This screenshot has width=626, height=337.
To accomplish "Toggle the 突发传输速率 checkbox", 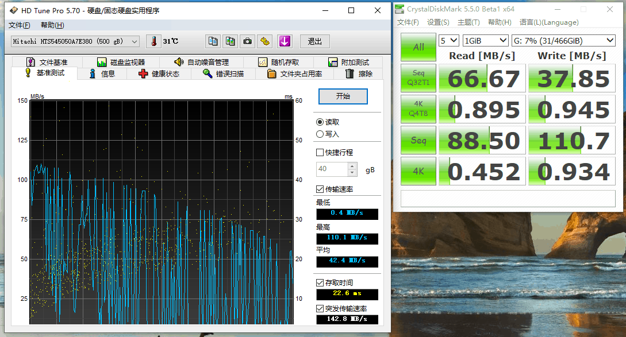I will point(320,309).
